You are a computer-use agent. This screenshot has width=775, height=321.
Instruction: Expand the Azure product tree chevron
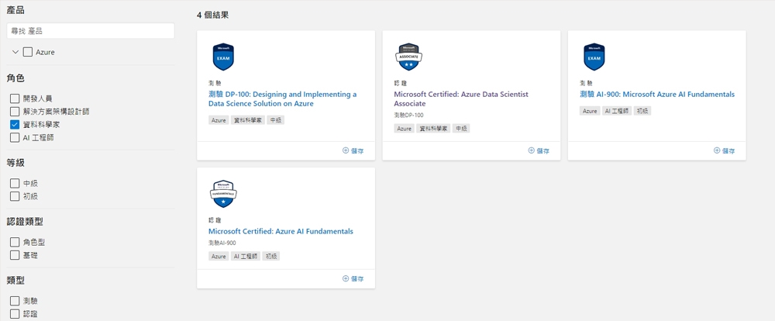click(15, 52)
